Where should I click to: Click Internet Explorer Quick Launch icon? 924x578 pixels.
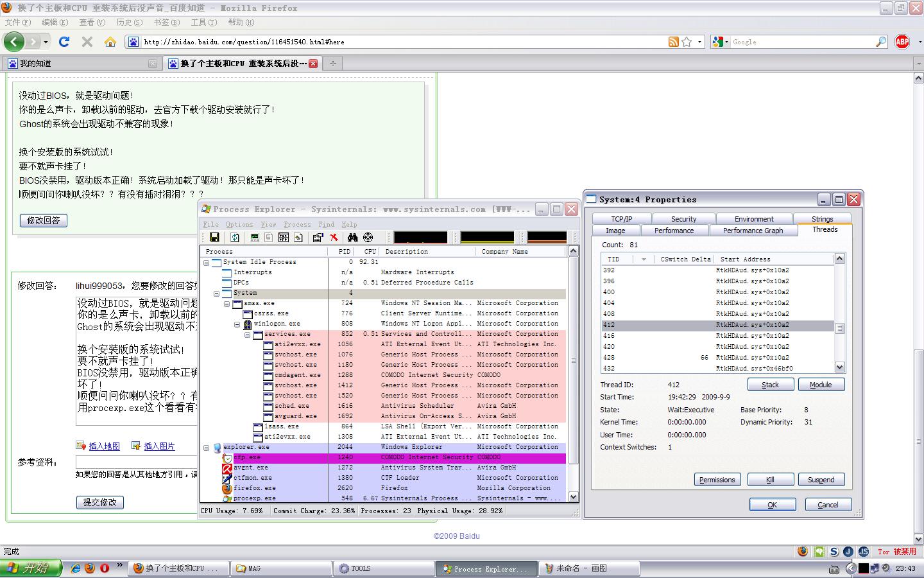point(76,568)
